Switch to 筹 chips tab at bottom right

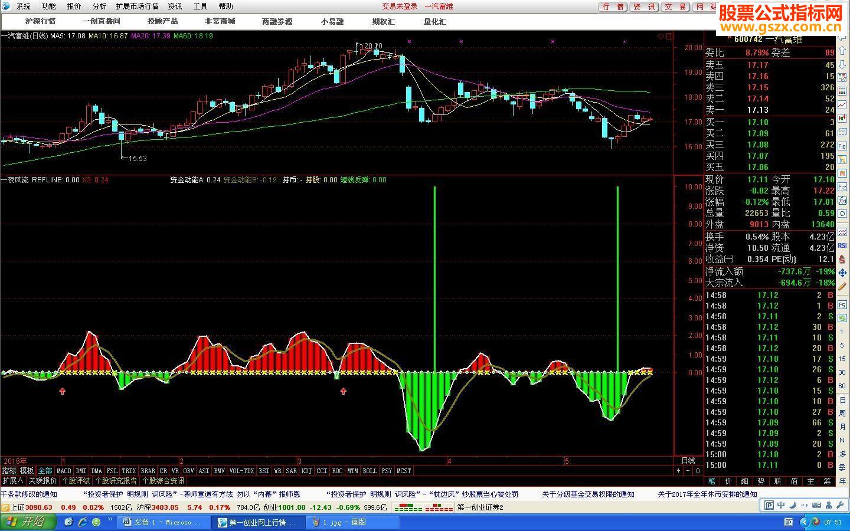(827, 481)
